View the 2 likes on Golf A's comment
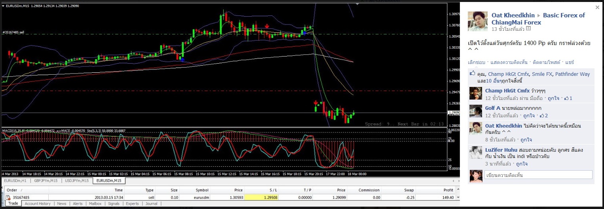The image size is (604, 209). (x=544, y=116)
